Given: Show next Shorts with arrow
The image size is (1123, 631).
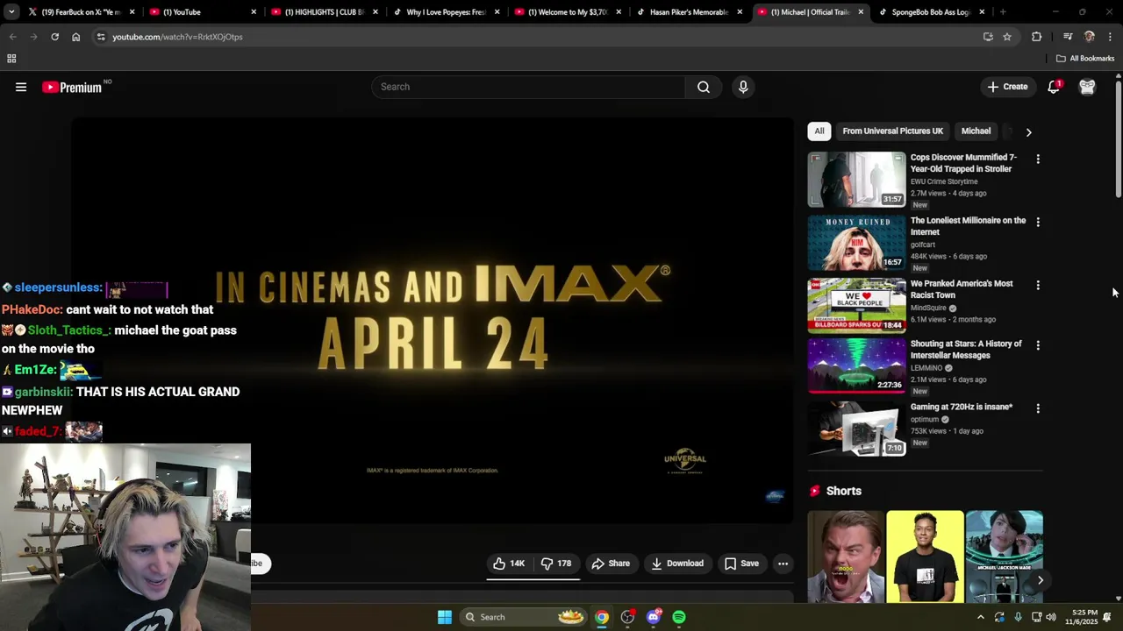Looking at the screenshot, I should point(1040,580).
